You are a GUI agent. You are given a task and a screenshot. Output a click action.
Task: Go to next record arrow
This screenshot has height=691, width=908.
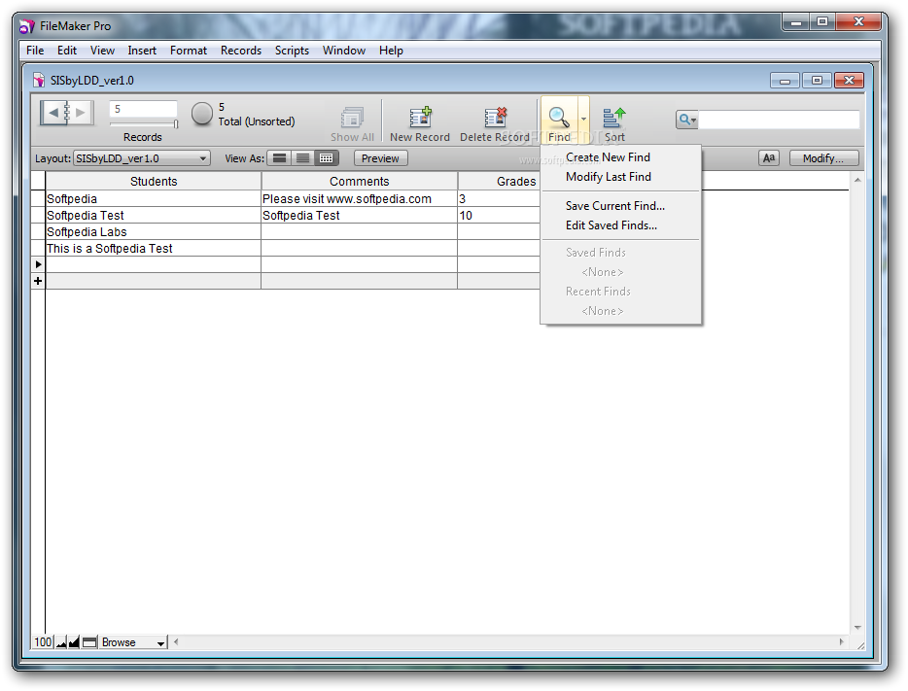[x=81, y=113]
